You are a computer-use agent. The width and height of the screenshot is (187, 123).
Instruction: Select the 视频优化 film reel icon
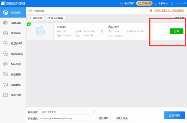tap(5, 64)
